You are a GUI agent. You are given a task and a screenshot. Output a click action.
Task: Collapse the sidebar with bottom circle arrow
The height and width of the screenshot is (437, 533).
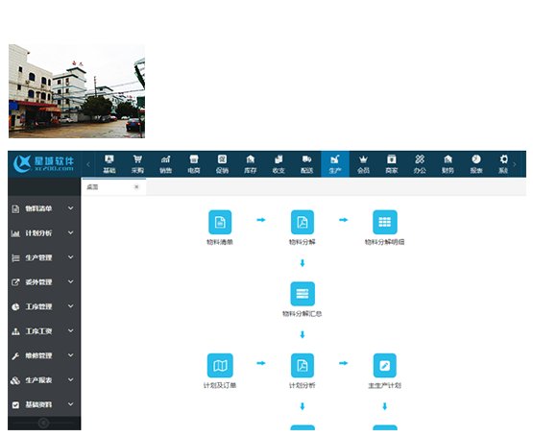pos(43,423)
